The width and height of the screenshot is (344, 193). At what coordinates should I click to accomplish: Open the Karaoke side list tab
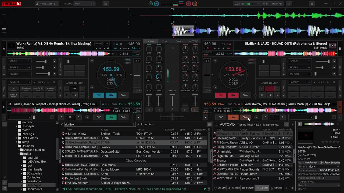click(276, 188)
